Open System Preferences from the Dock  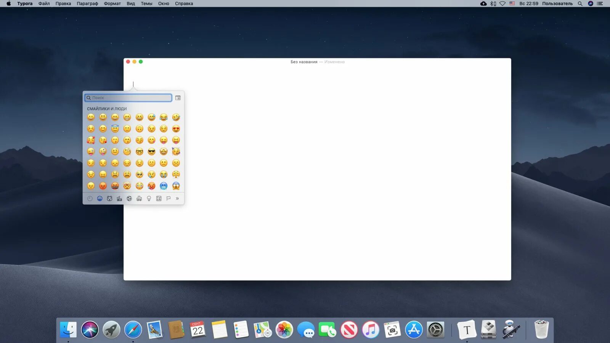[435, 330]
